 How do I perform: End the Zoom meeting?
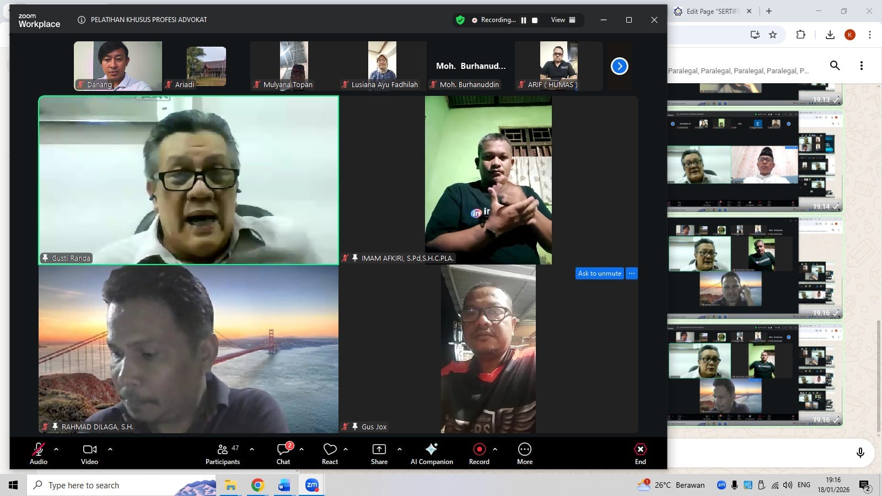(x=640, y=453)
